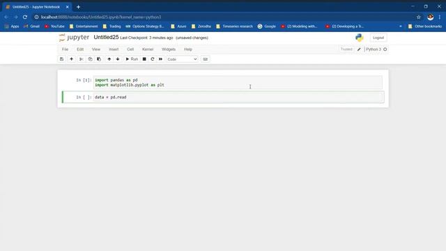Close the Untitled25 Jupyter Notebook tab

click(x=67, y=7)
